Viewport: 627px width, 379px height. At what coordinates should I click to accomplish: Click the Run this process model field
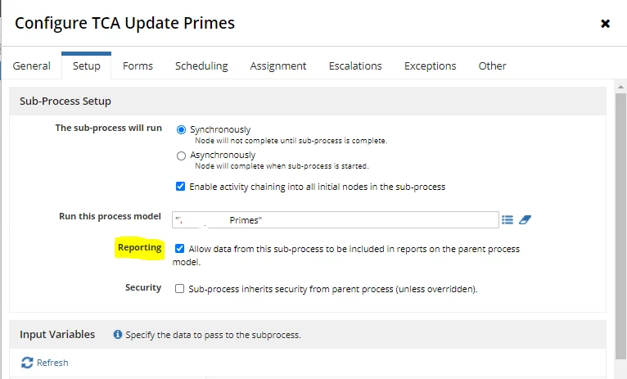(335, 220)
